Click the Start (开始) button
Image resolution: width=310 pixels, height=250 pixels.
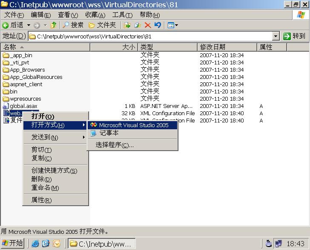[13, 243]
